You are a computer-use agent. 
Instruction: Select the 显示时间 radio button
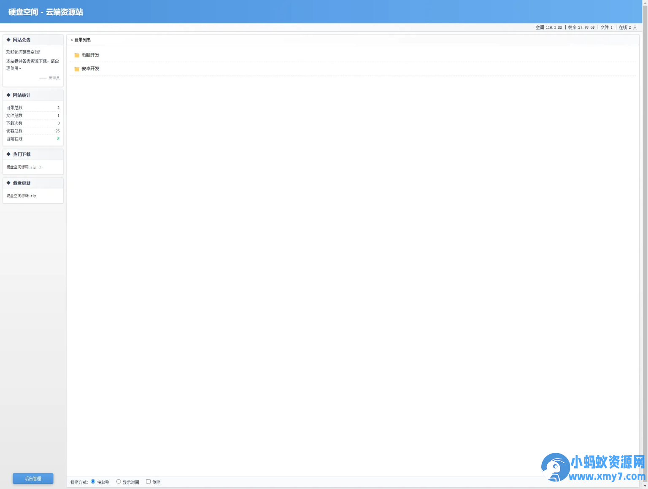tap(119, 481)
